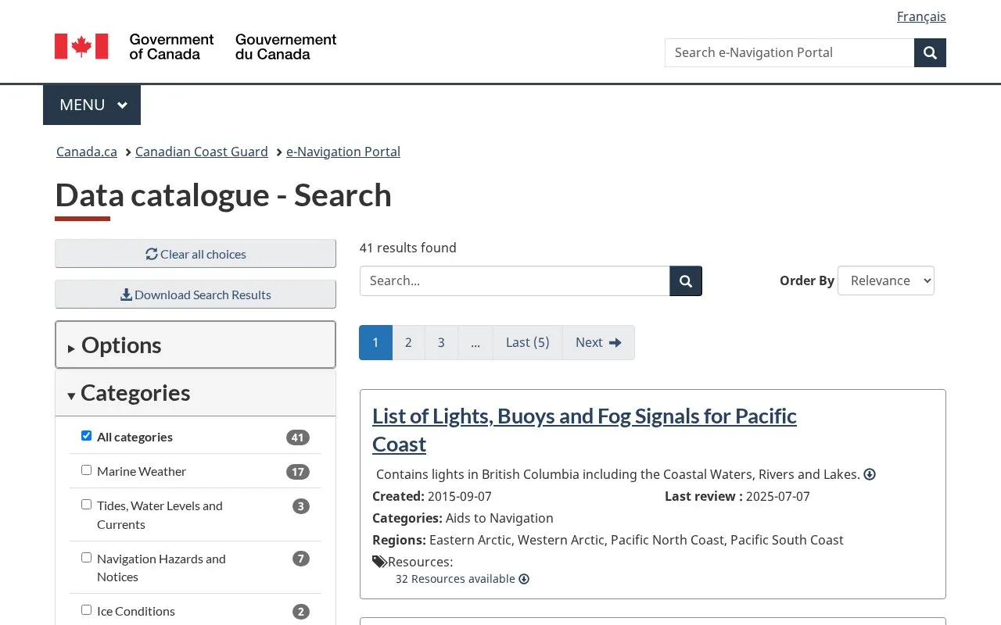1001x625 pixels.
Task: Click pagination ellipsis item
Action: [475, 342]
